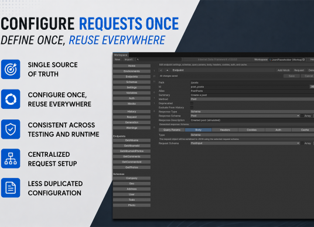314x227 pixels.
Task: Click the shield checkmark consistency icon
Action: 11,129
